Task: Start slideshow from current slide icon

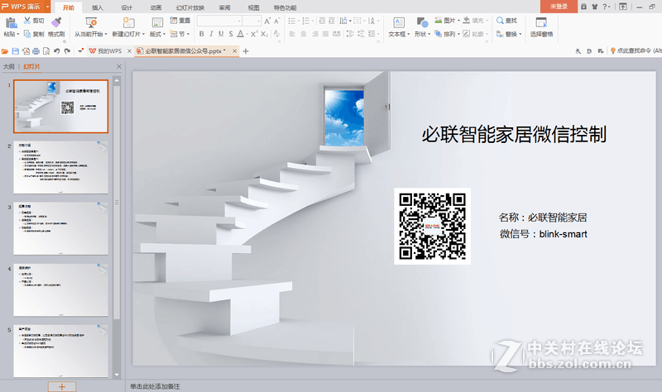Action: (x=91, y=22)
